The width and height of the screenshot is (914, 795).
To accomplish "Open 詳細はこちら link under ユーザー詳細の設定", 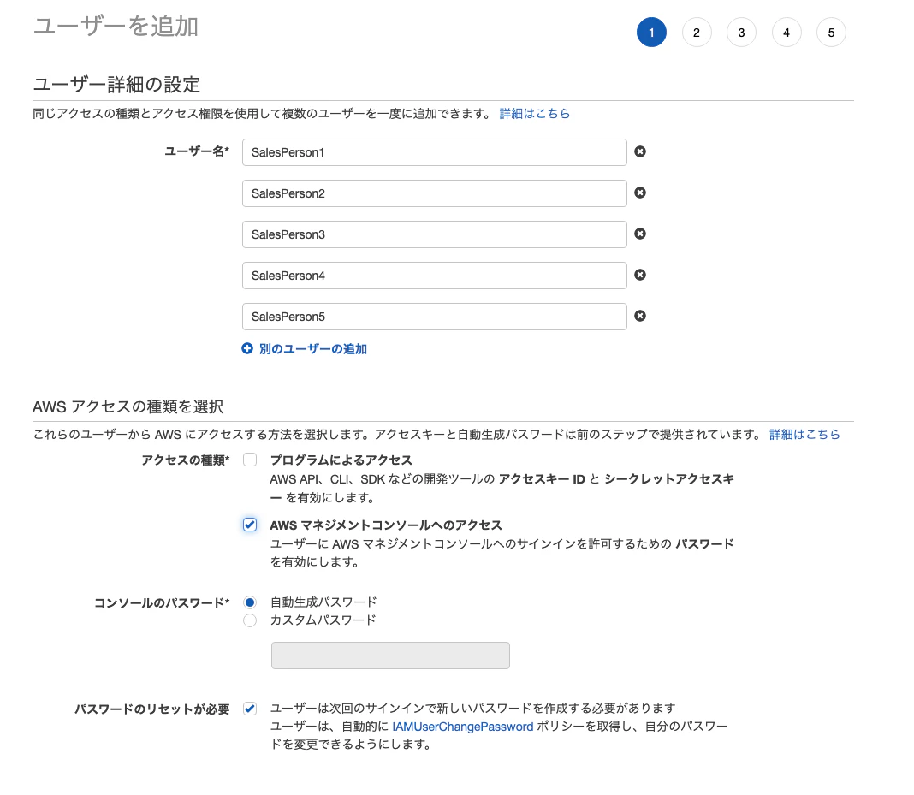I will coord(535,114).
